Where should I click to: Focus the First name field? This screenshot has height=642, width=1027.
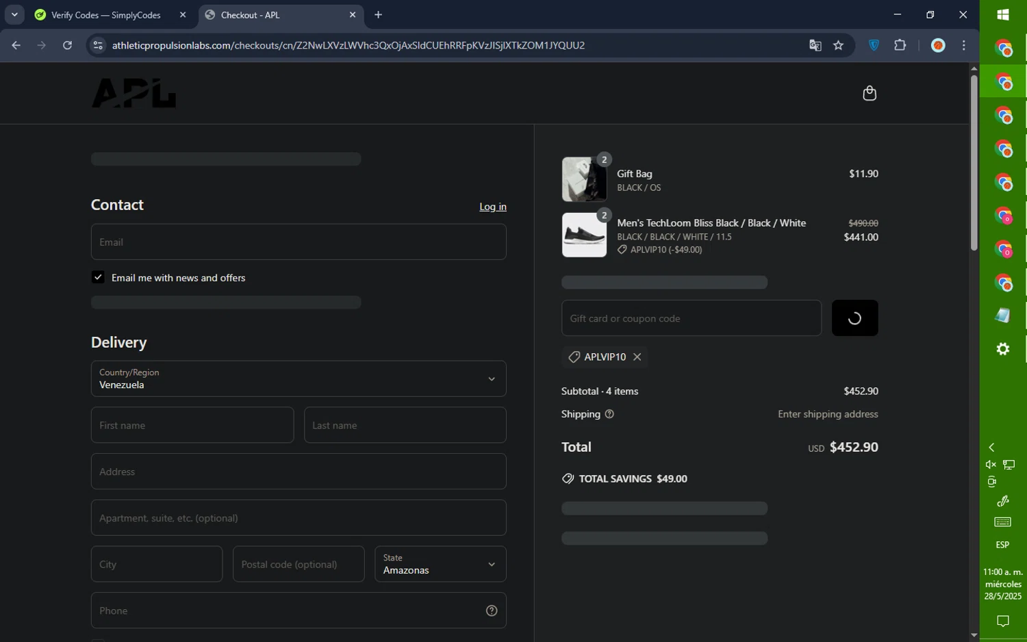click(x=192, y=425)
